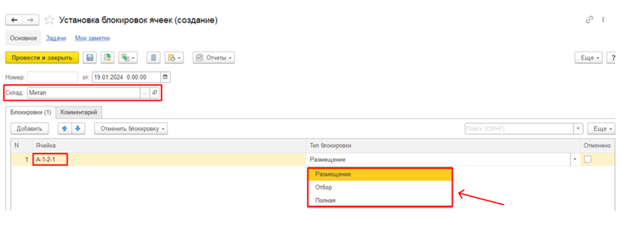
Task: Click the Тип блокировки column header
Action: click(x=443, y=146)
